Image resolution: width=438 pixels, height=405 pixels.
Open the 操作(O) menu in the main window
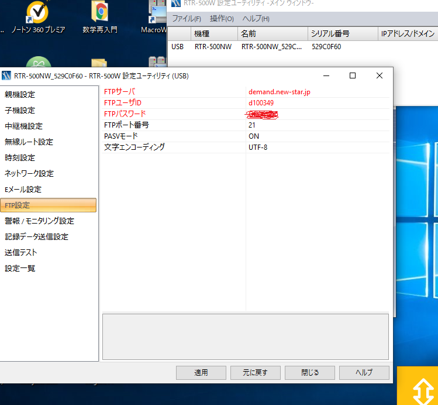[222, 19]
